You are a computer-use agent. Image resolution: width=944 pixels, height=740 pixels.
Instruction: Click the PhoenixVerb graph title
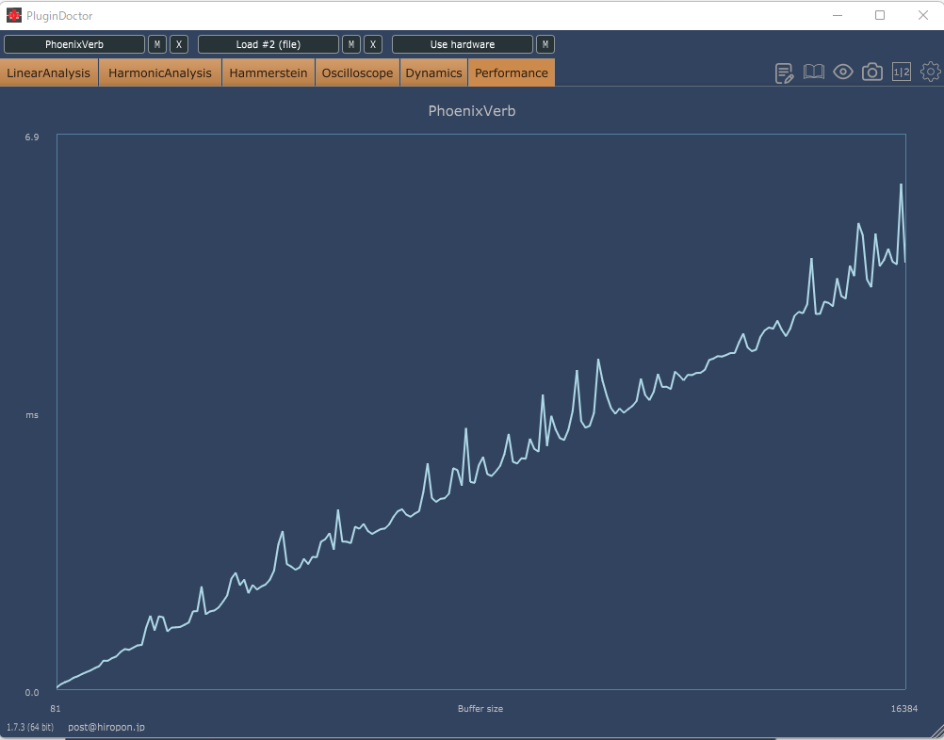471,111
